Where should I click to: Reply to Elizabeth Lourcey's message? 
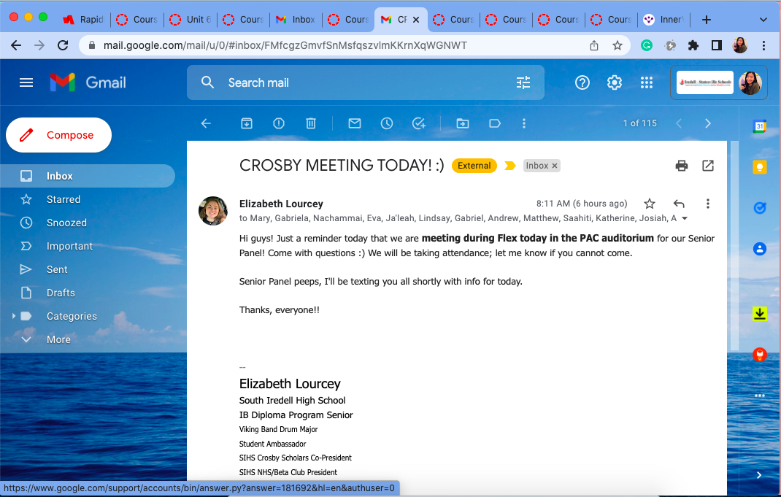point(679,204)
